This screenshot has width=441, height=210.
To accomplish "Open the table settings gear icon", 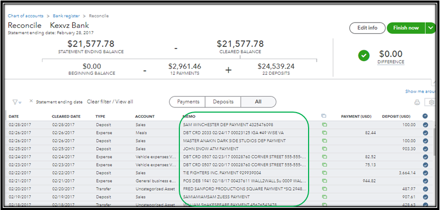I will pos(431,103).
